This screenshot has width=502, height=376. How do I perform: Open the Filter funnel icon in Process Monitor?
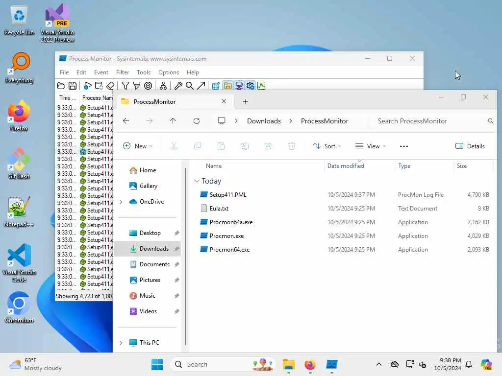click(x=125, y=86)
